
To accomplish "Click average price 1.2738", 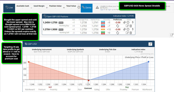I will (x=83, y=23).
